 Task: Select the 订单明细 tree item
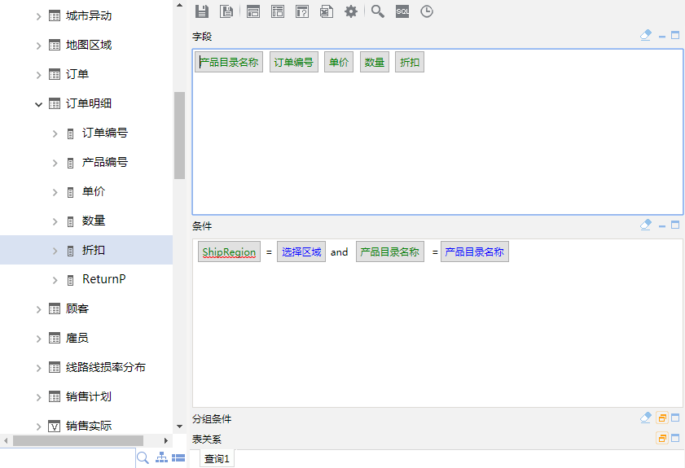pos(89,103)
